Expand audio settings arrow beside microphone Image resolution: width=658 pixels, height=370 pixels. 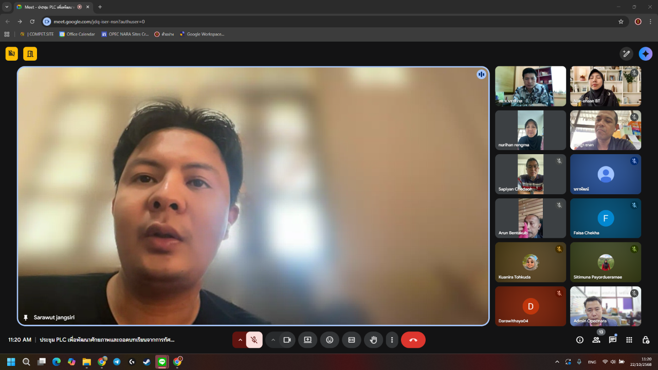coord(240,340)
